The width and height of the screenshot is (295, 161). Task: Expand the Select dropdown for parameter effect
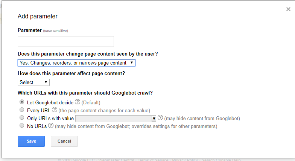pyautogui.click(x=34, y=83)
